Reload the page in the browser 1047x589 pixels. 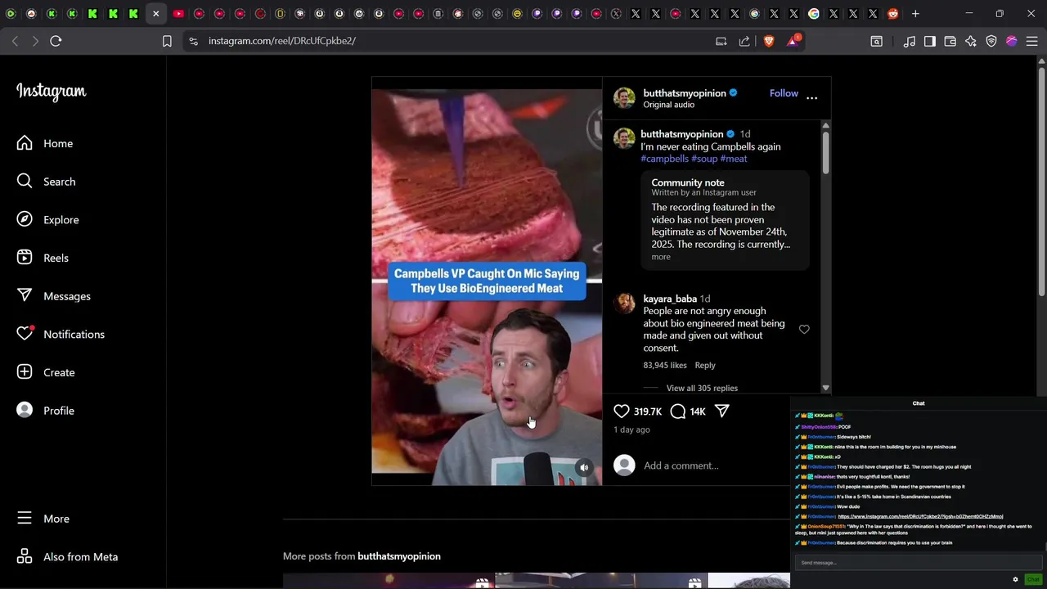(56, 41)
